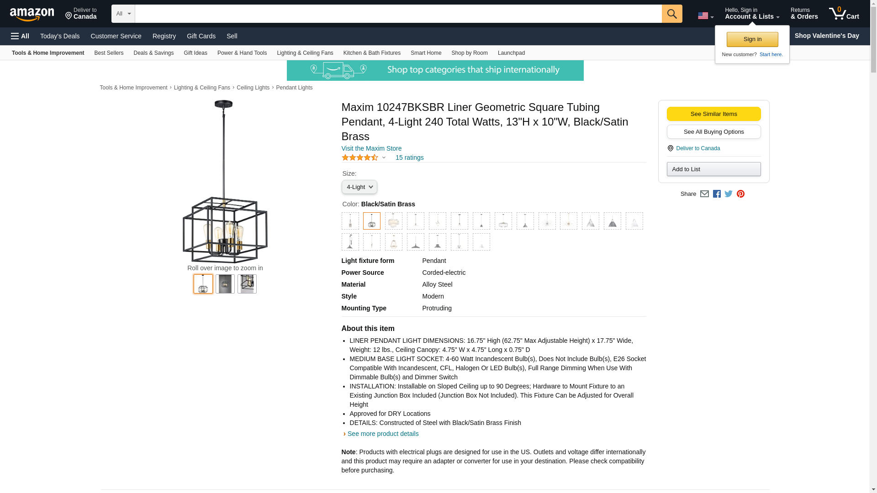Share product on Facebook
Image resolution: width=877 pixels, height=493 pixels.
717,194
